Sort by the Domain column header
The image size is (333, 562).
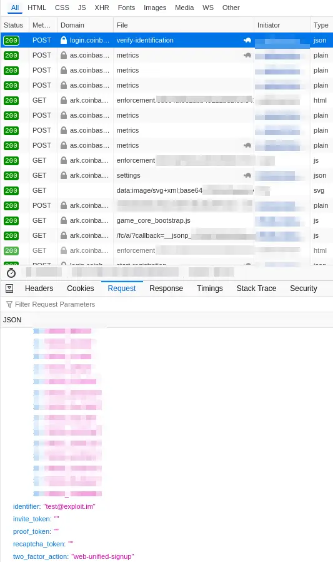85,25
